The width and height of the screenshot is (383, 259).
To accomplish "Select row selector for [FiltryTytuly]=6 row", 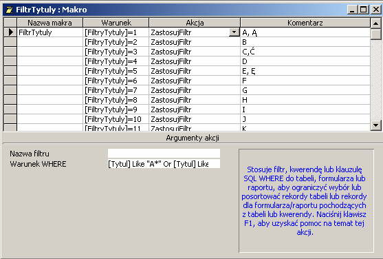I will point(10,81).
